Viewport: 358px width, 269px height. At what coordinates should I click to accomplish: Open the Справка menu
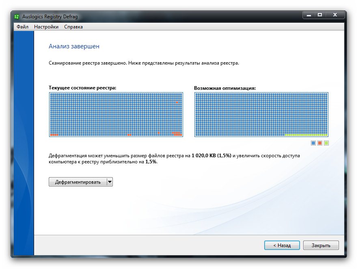73,27
